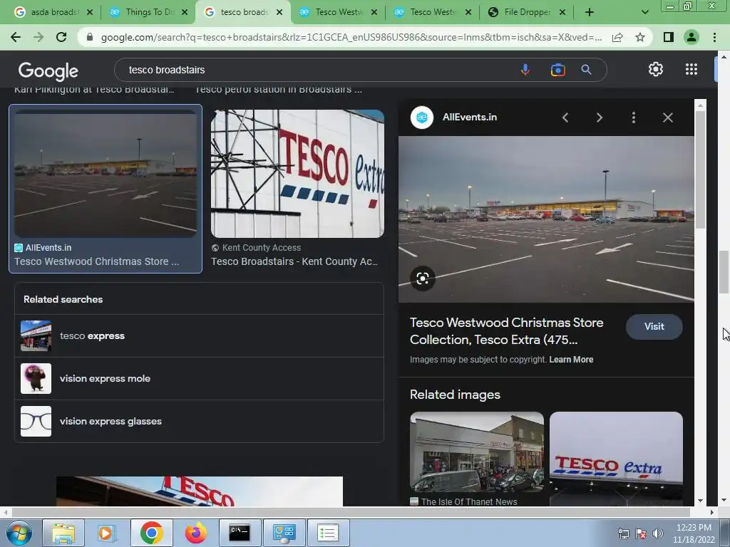This screenshot has width=730, height=547.
Task: Open the Tesco storefront thumbnail at bottom
Action: pos(200,491)
